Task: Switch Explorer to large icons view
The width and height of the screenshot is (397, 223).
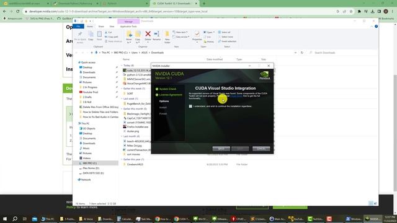Action: coord(376,203)
